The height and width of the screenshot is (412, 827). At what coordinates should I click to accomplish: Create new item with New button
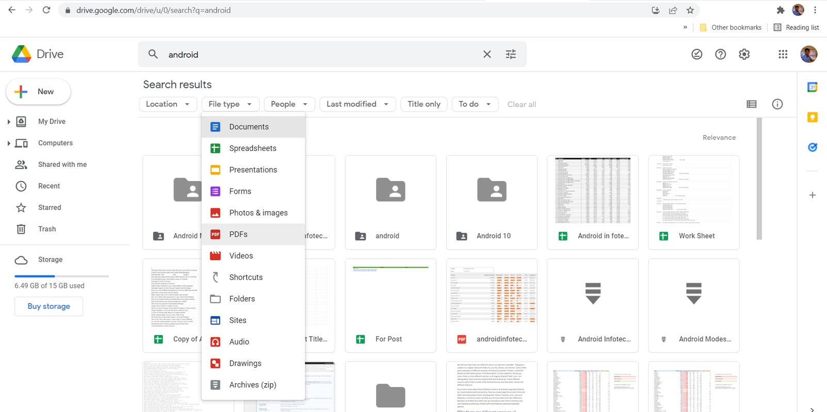coord(38,92)
